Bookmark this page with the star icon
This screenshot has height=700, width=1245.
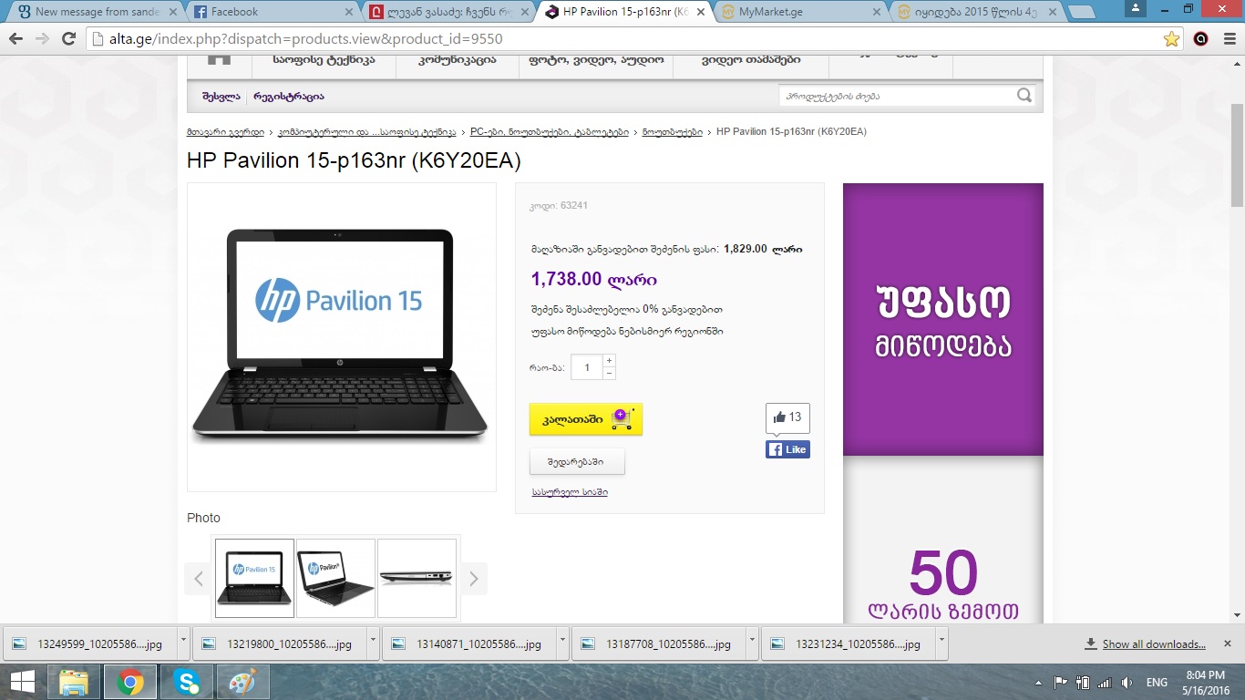point(1172,39)
